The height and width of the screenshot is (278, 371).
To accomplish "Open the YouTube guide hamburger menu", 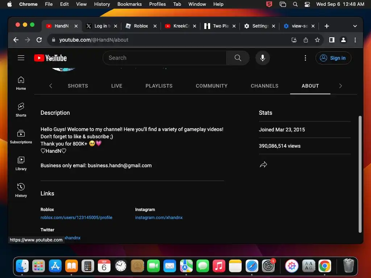I will pyautogui.click(x=21, y=58).
